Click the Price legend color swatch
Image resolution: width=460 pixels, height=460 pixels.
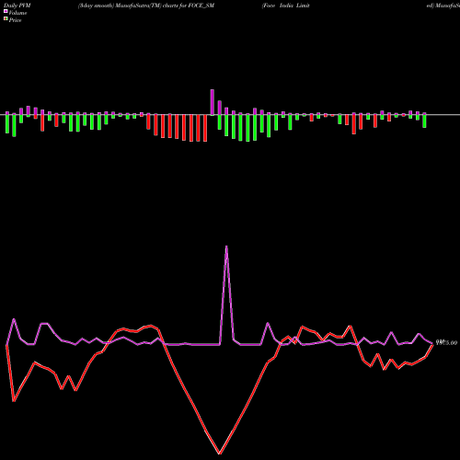tap(6, 19)
